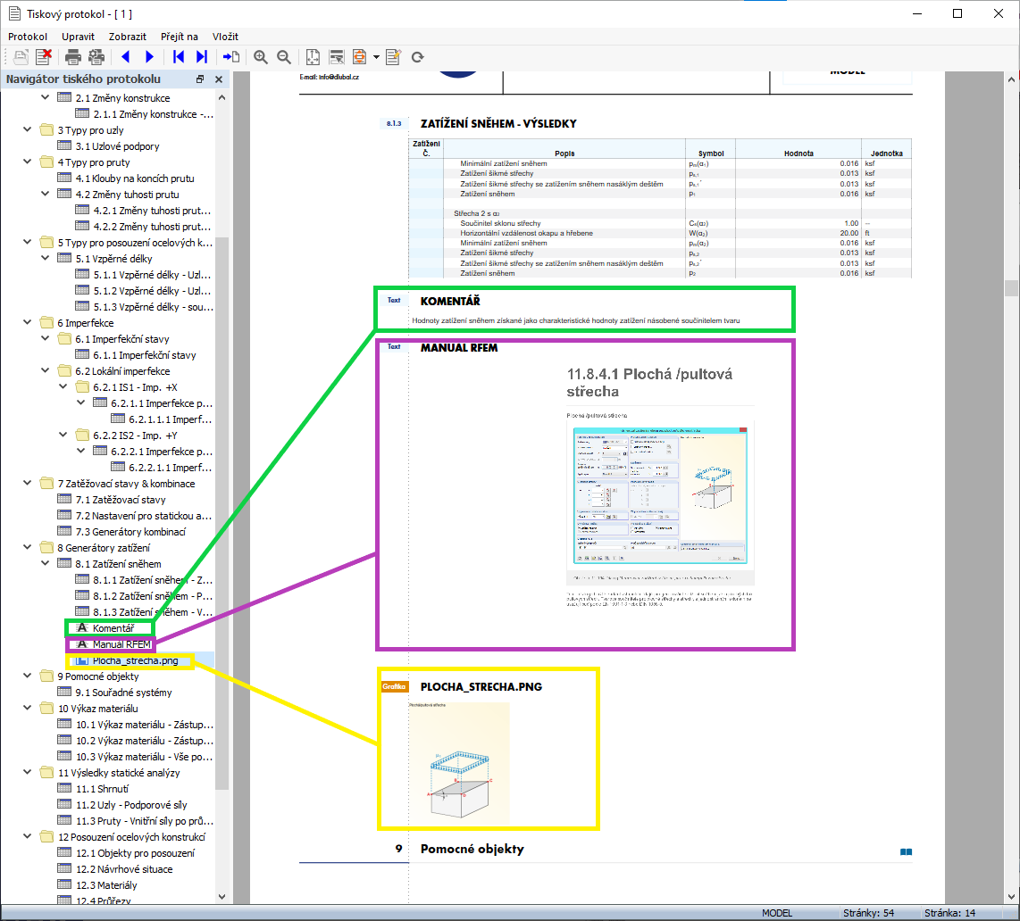The image size is (1020, 921).
Task: Click the ZATÍŽENÍ SNĚHEM - VÝSLEDKY heading
Action: (x=498, y=123)
